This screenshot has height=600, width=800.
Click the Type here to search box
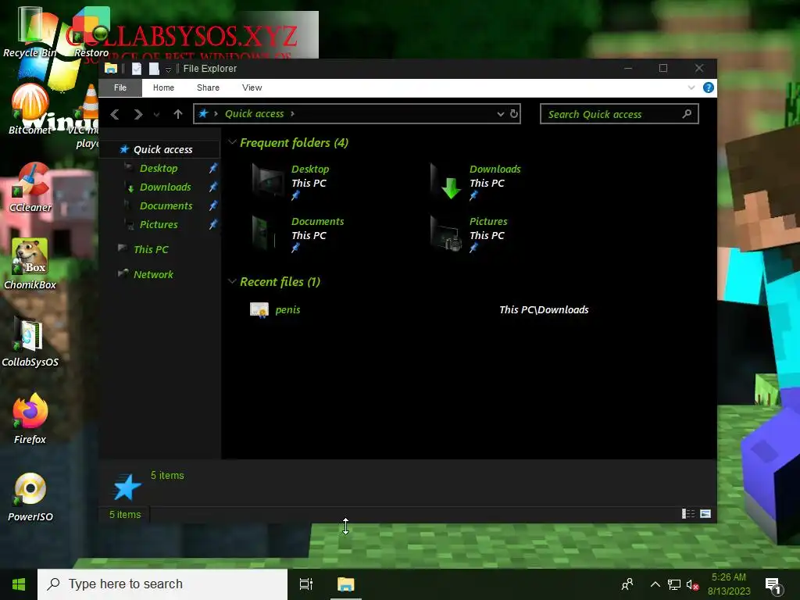pos(162,584)
